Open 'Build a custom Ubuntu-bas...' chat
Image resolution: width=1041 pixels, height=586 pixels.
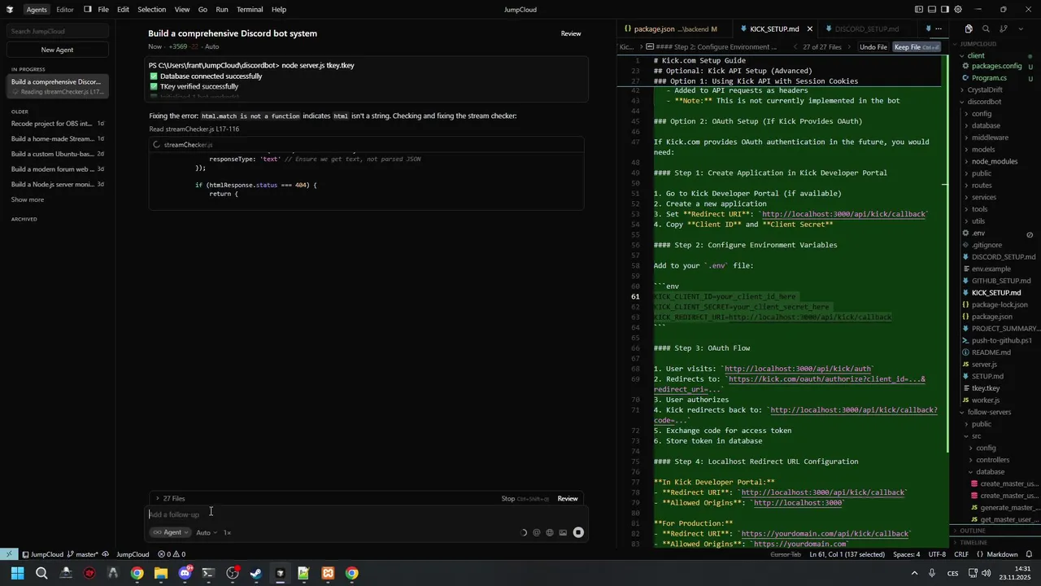tap(57, 154)
